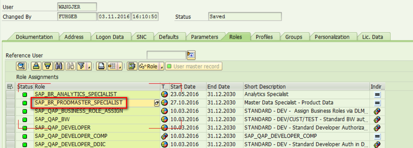Click start date 27.10.2016 cell

188,103
